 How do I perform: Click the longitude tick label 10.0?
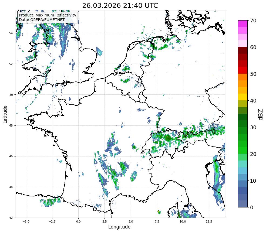[x=183, y=221]
